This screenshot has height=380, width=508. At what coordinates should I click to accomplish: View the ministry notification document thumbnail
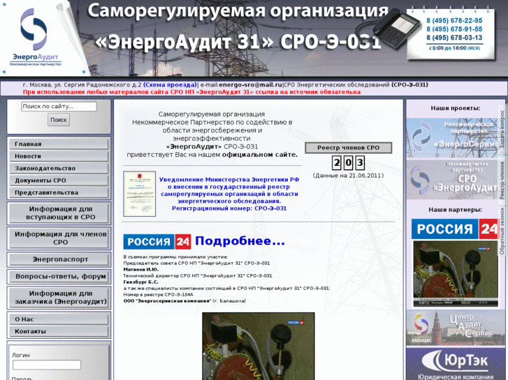[x=139, y=194]
